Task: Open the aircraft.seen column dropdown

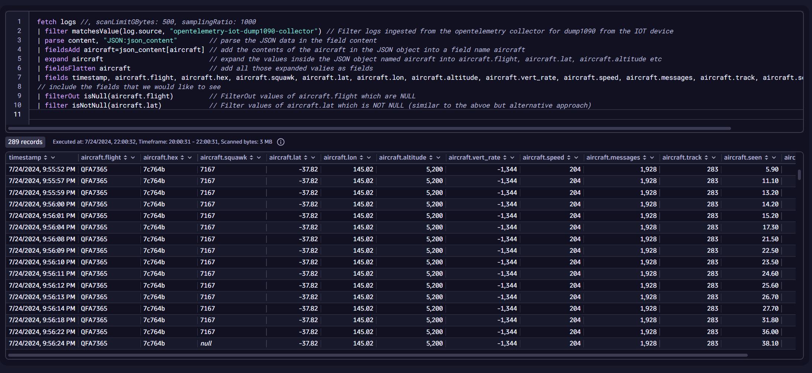Action: (774, 157)
